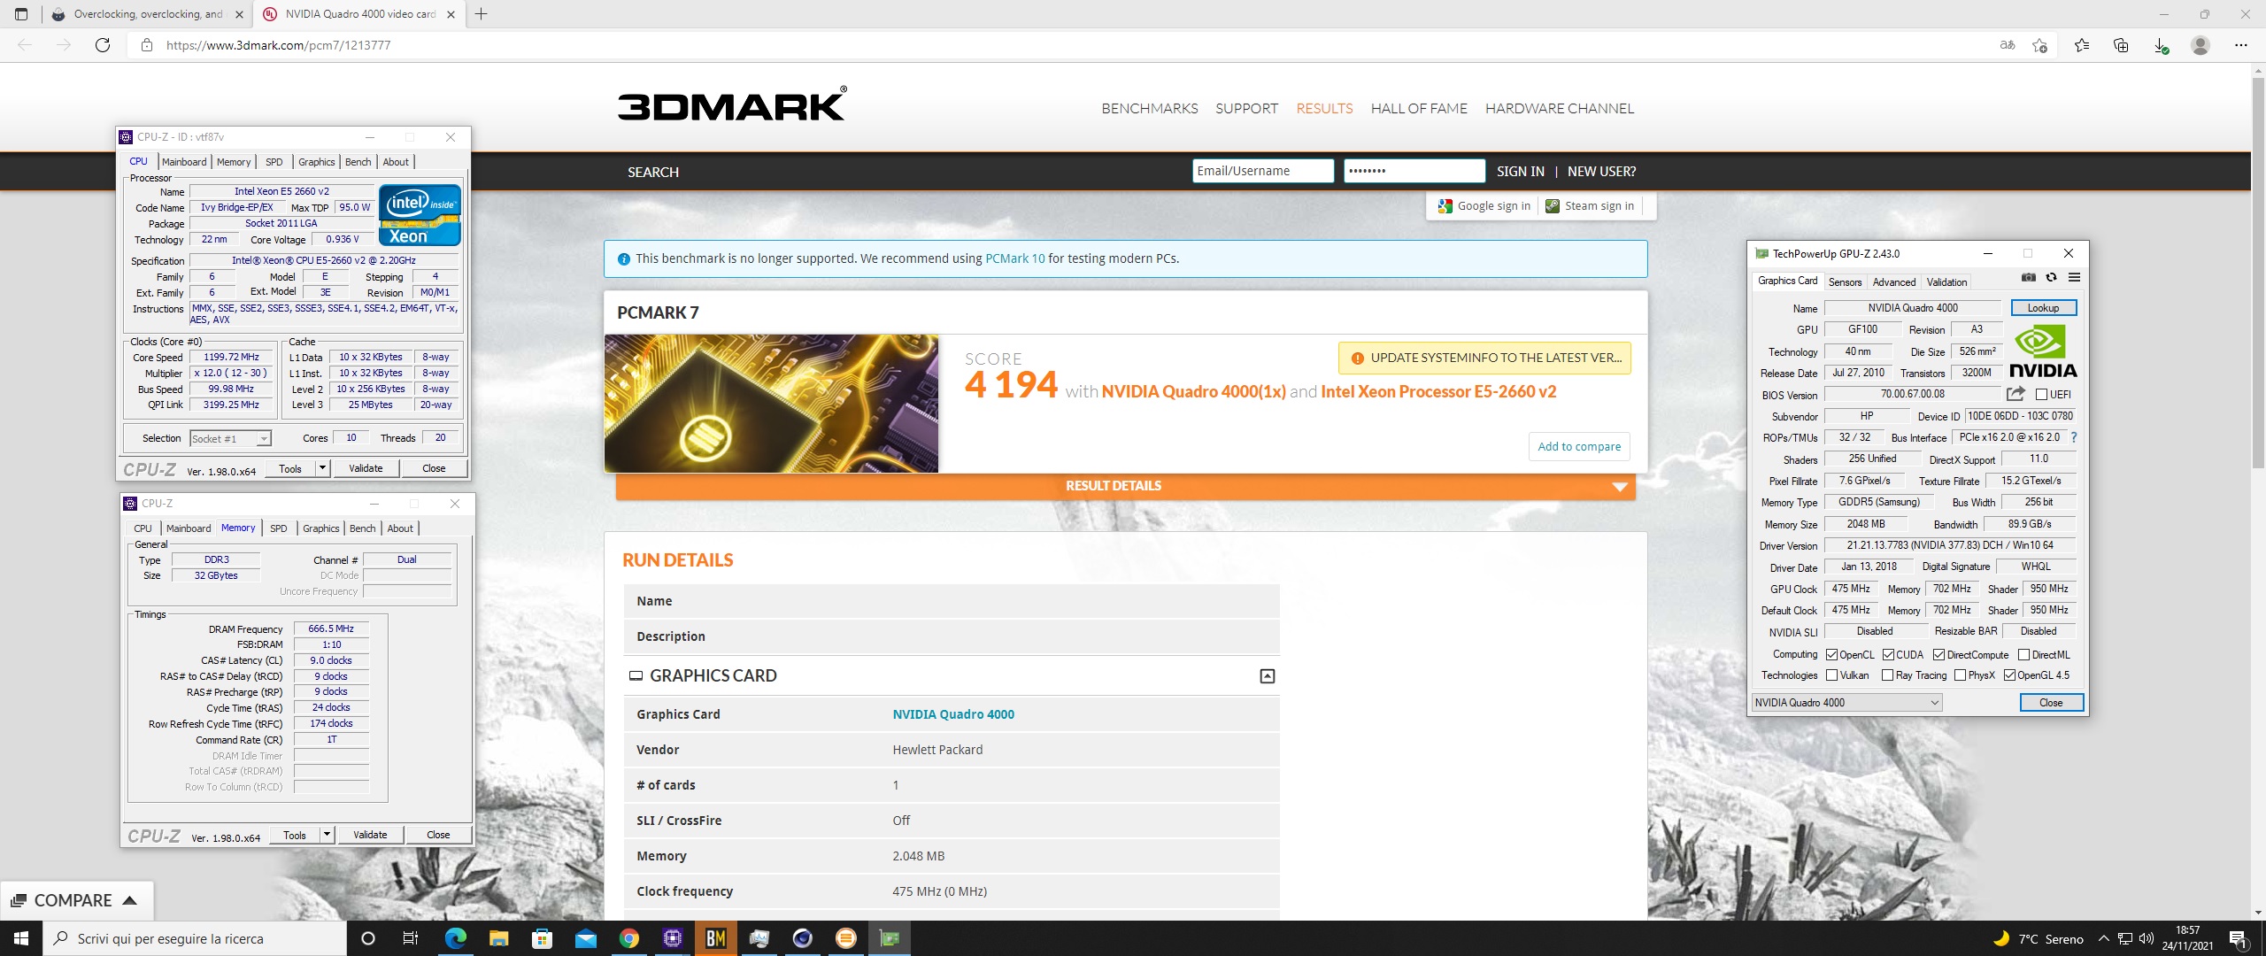Toggle the Vulkan checkbox
The image size is (2266, 956).
[1831, 675]
